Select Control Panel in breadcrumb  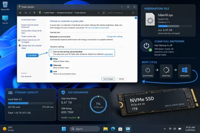click(x=49, y=13)
